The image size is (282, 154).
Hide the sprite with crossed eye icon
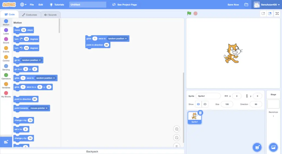pyautogui.click(x=205, y=104)
